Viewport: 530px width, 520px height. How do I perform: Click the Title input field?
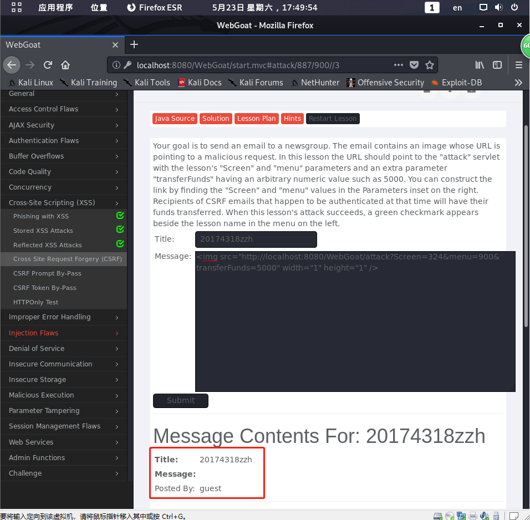(256, 239)
